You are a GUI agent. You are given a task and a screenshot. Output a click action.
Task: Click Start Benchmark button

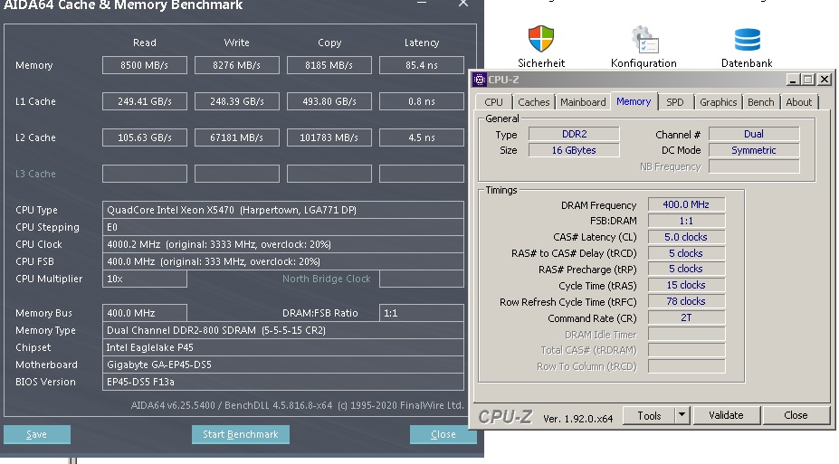(240, 434)
